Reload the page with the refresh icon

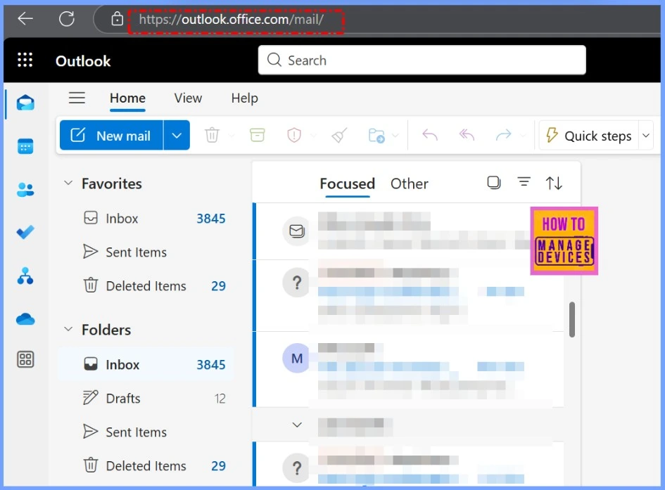click(x=67, y=19)
